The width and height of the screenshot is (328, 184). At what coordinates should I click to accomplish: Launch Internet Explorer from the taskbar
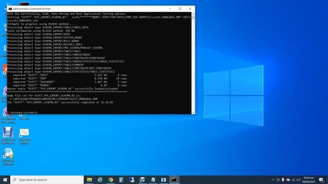point(100,179)
